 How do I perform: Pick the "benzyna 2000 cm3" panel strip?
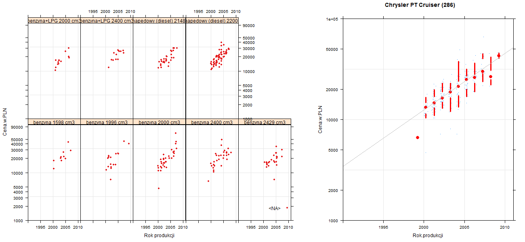pos(159,122)
